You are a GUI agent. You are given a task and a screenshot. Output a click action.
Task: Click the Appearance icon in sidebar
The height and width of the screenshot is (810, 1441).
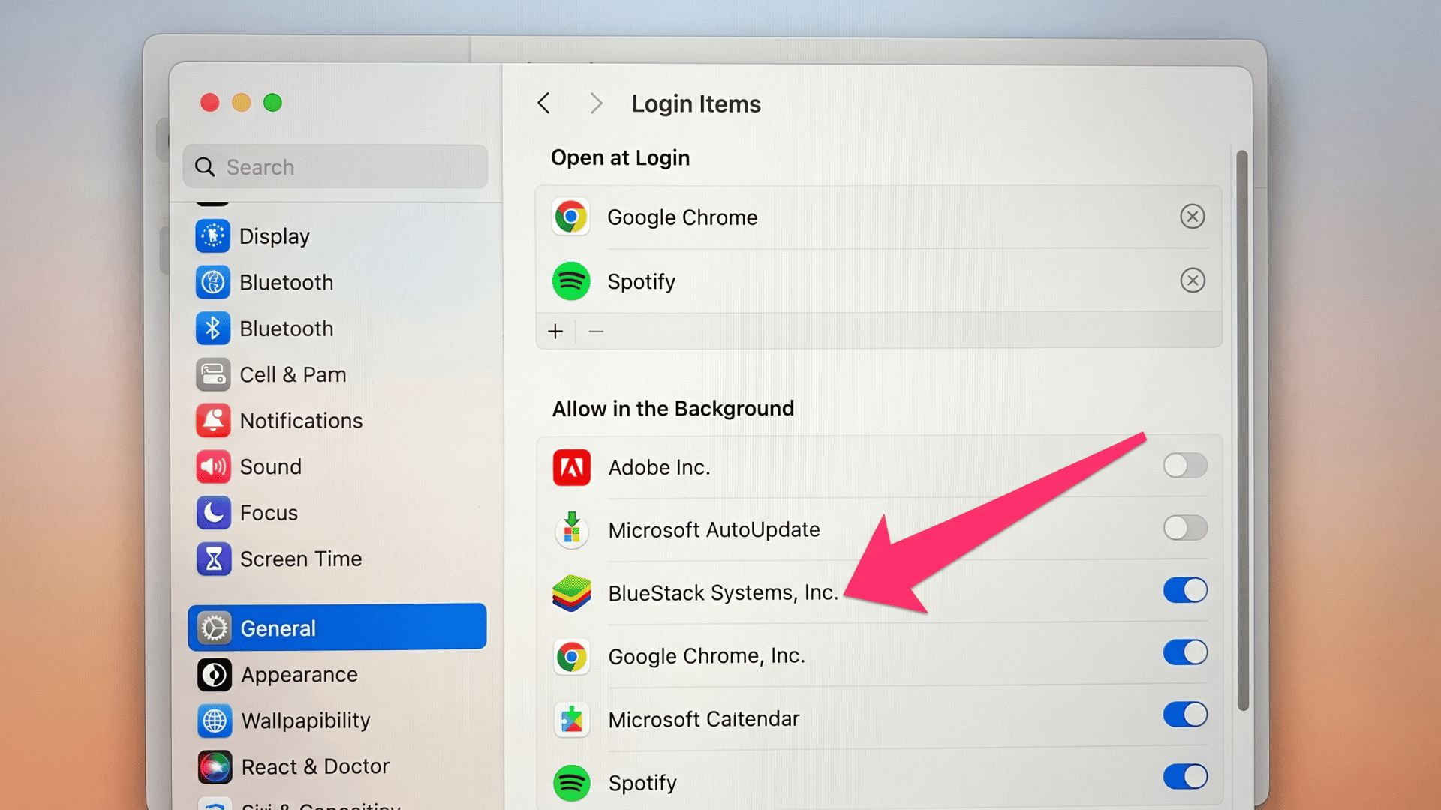click(x=215, y=675)
